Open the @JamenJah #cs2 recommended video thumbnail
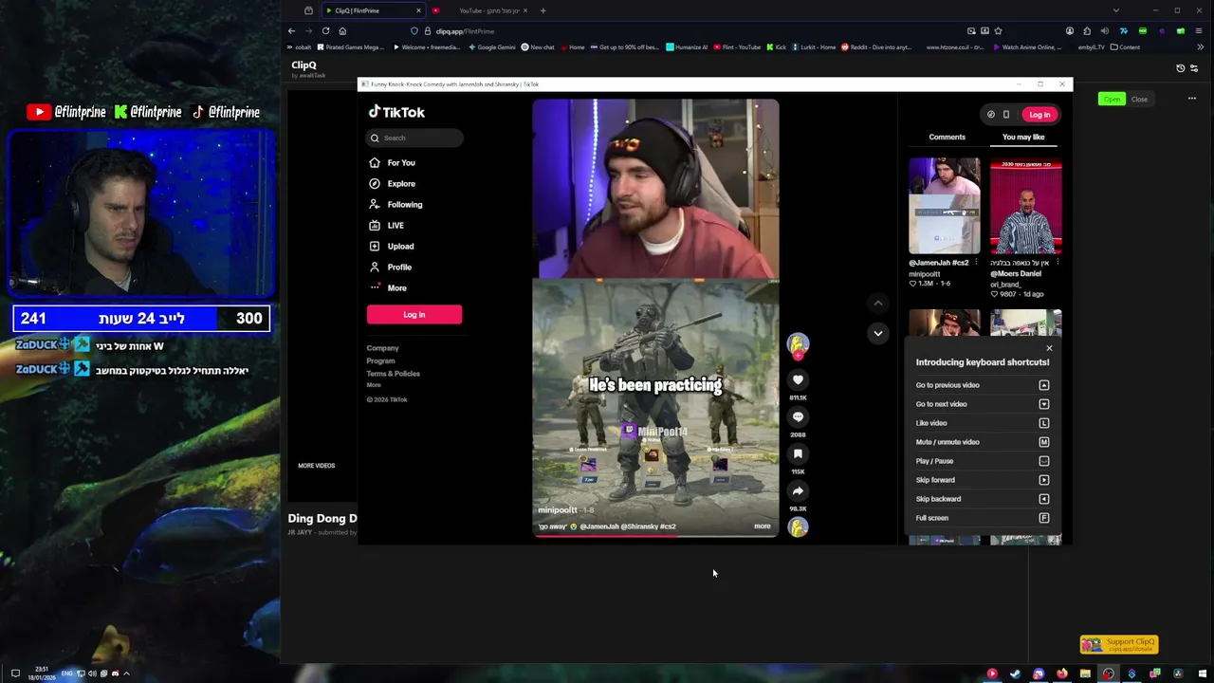The width and height of the screenshot is (1214, 683). tap(945, 207)
